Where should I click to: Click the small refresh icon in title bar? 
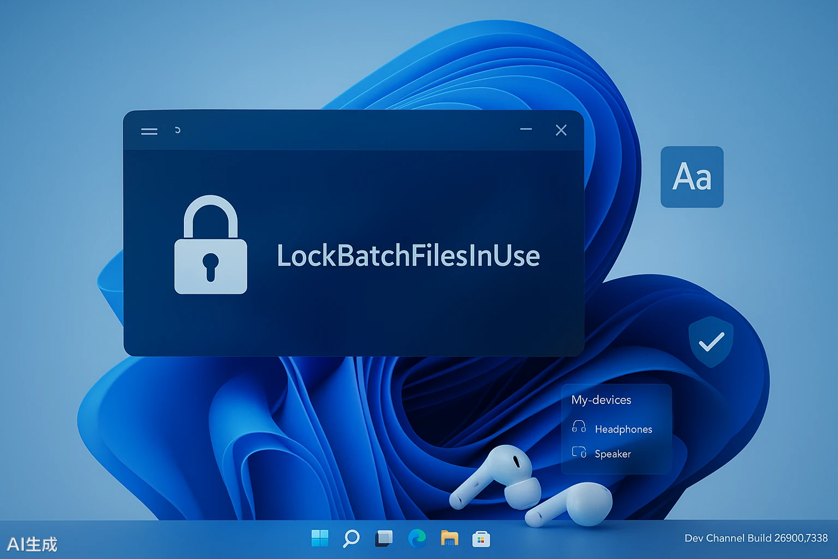click(177, 130)
